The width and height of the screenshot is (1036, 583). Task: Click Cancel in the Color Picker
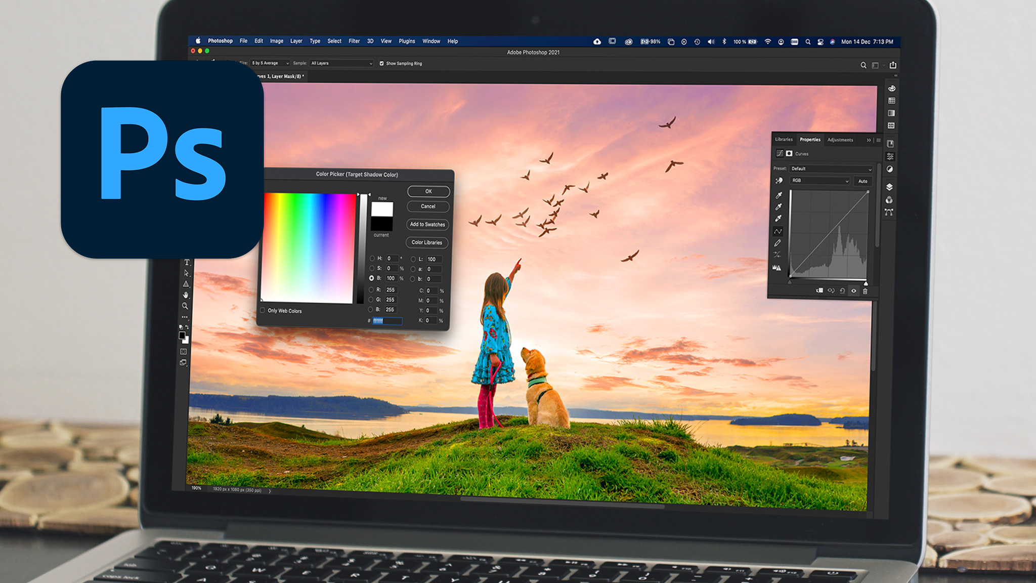(428, 206)
